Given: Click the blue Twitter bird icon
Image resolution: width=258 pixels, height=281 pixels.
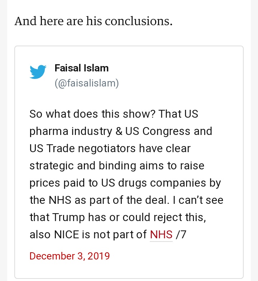Looking at the screenshot, I should (38, 72).
